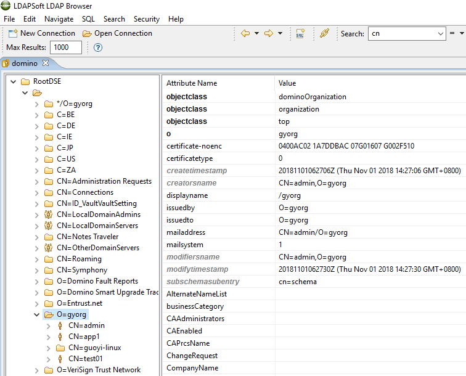Click the connect plug toolbar icon
Image resolution: width=466 pixels, height=376 pixels.
click(x=324, y=33)
